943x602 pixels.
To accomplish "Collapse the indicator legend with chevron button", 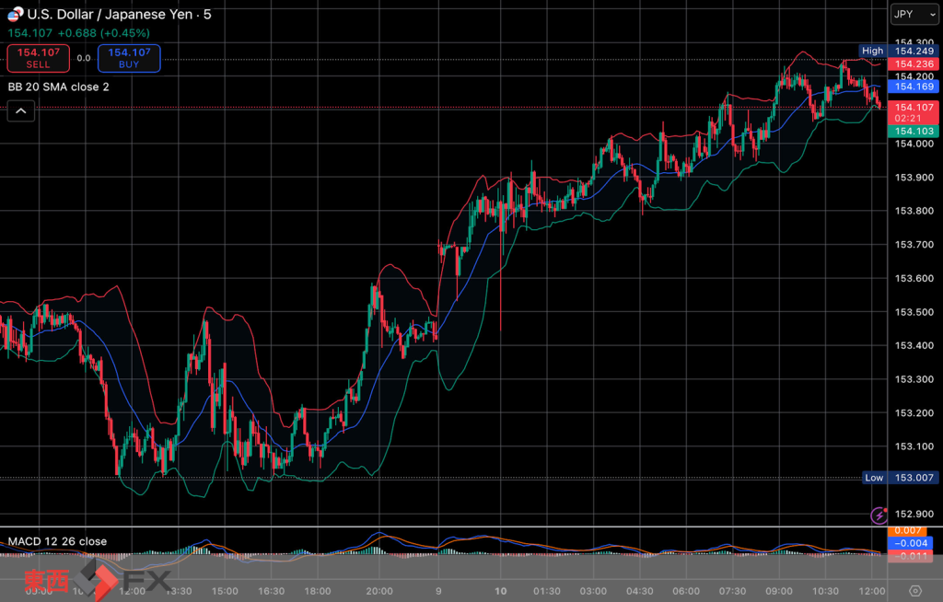I will point(22,111).
